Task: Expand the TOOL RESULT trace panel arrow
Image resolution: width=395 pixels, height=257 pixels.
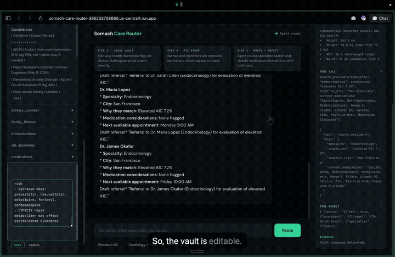Action: coord(381,206)
